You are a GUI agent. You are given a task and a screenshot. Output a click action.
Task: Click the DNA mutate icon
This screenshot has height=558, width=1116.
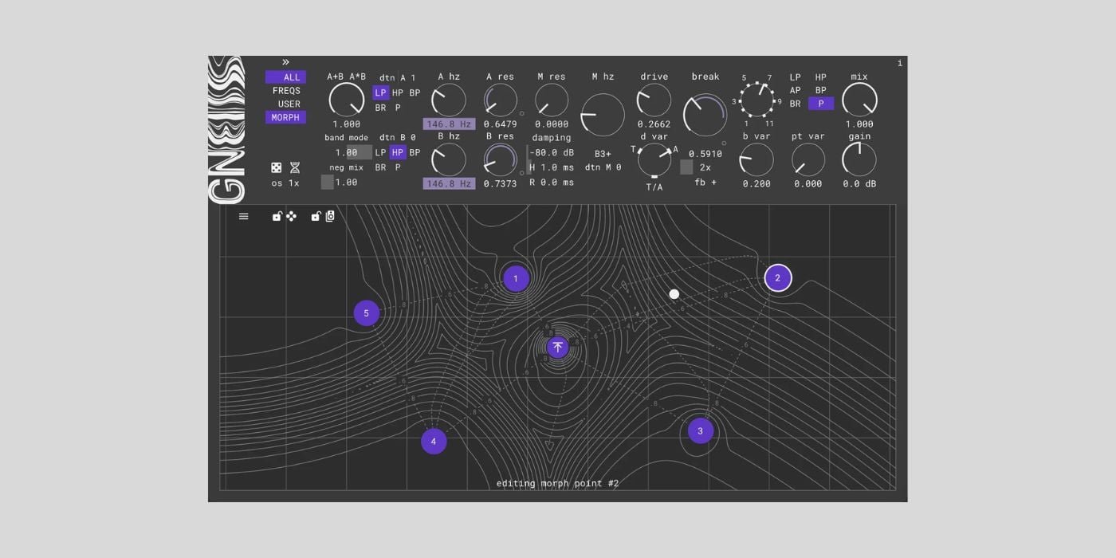pyautogui.click(x=295, y=167)
